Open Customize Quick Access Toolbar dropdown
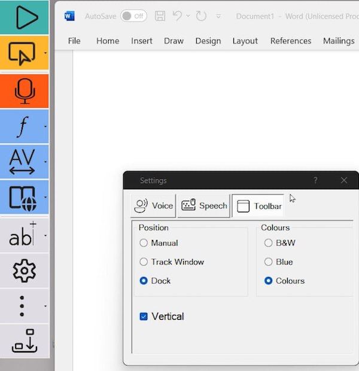Screen dimensions: 359x371 pos(218,16)
